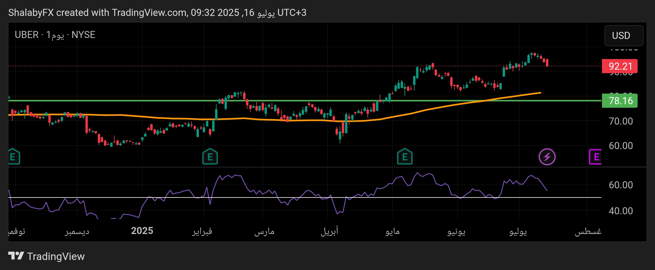
Task: Click the ShalabyFX created with TradingView header
Action: tap(157, 13)
